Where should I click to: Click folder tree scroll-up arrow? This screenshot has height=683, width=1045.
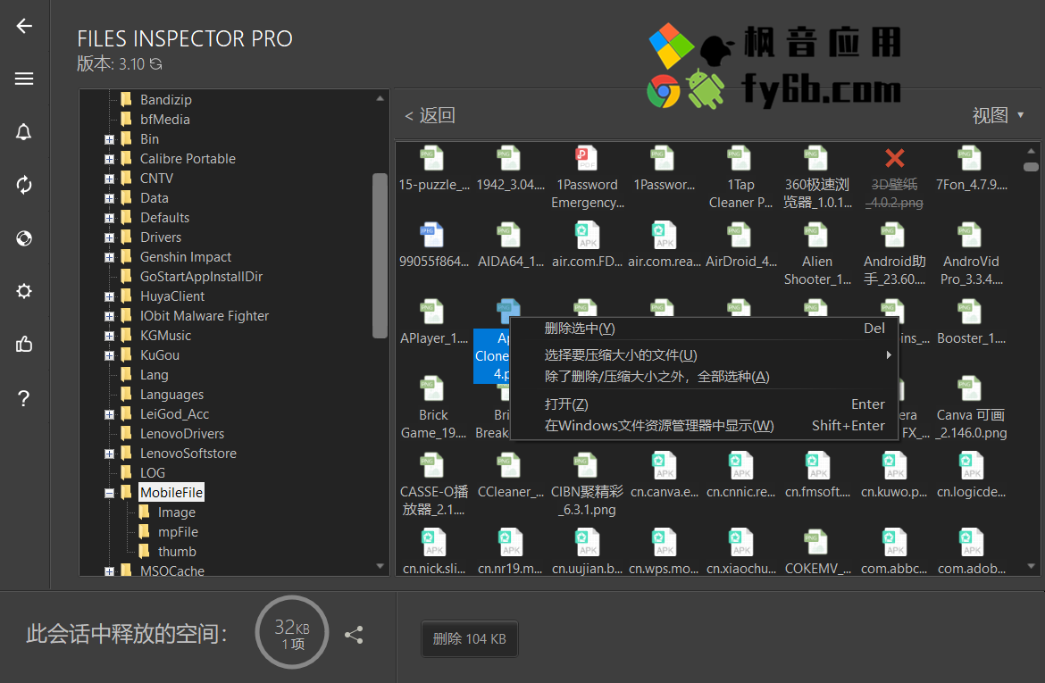(380, 98)
